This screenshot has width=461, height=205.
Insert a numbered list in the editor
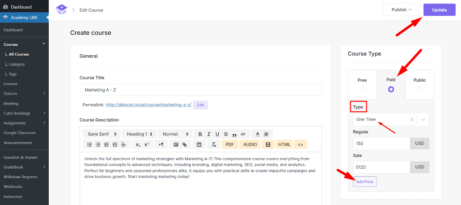click(x=90, y=144)
